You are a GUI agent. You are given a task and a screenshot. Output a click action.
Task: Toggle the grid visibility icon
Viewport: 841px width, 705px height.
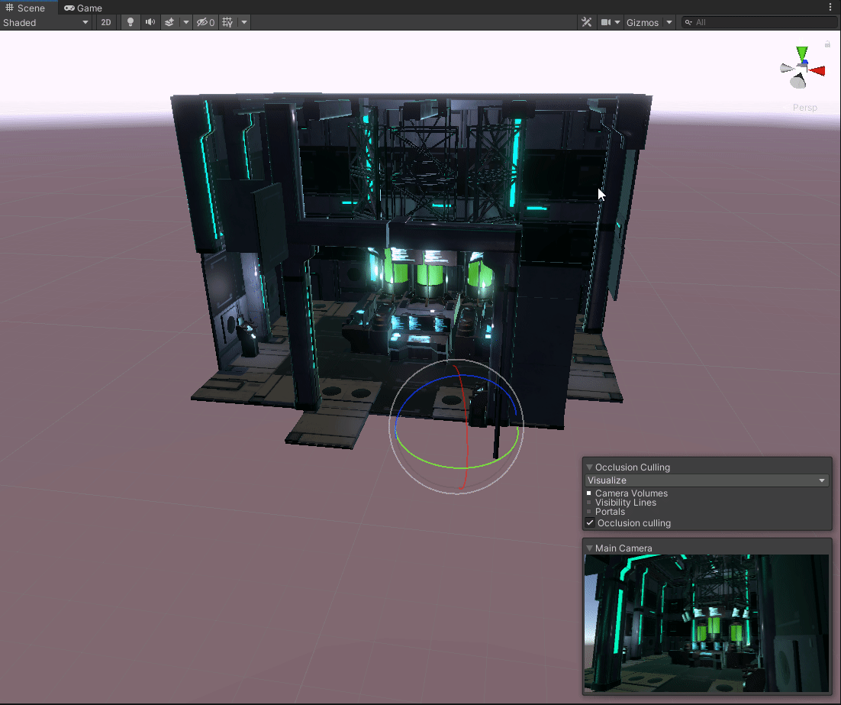coord(227,23)
